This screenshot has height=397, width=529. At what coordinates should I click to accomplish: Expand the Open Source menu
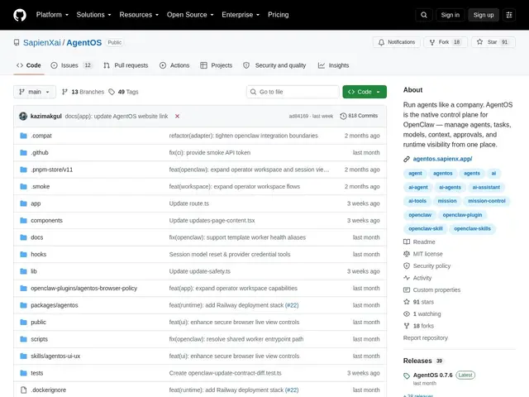190,15
